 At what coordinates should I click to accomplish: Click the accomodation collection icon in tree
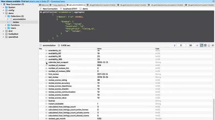(x=11, y=19)
